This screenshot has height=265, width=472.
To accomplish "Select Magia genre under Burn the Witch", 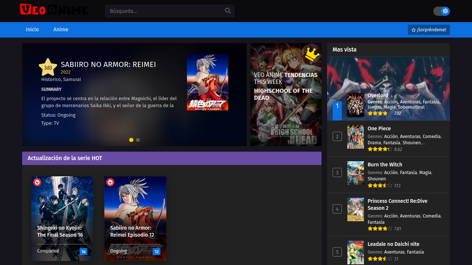I will [425, 173].
